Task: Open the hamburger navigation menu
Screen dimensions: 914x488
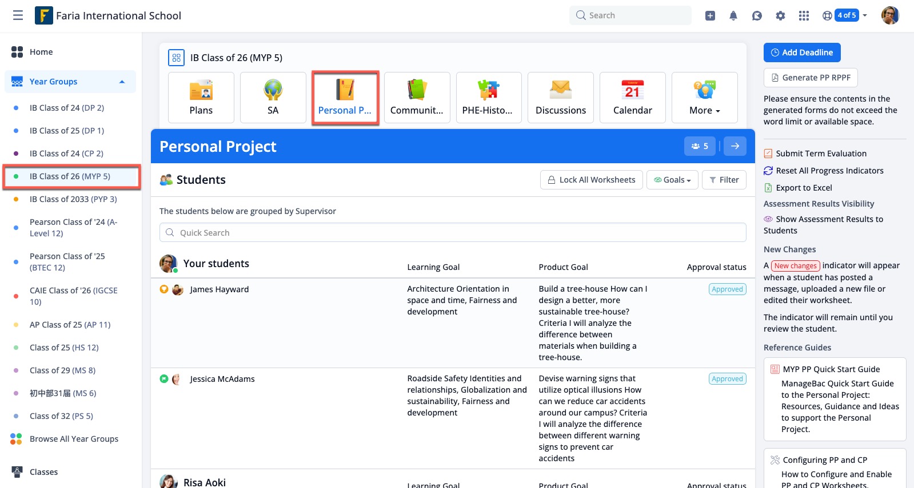Action: 18,15
